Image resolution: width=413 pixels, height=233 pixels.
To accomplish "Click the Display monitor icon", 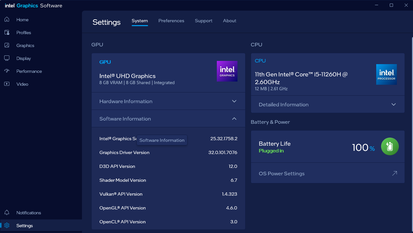I will (7, 58).
